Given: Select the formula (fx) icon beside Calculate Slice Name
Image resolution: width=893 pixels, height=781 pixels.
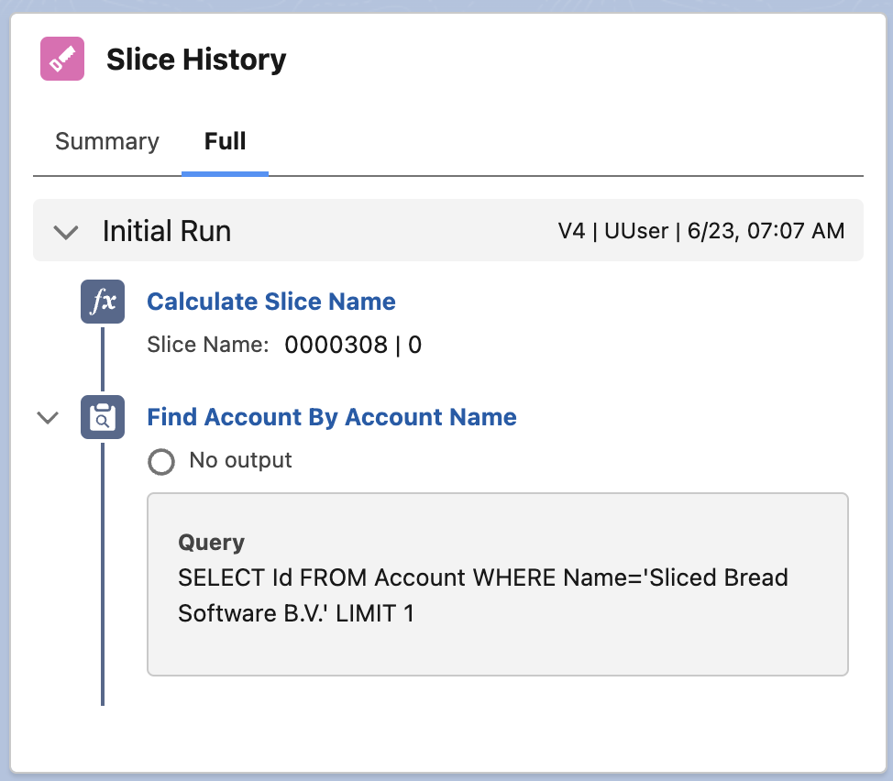Looking at the screenshot, I should pyautogui.click(x=103, y=302).
